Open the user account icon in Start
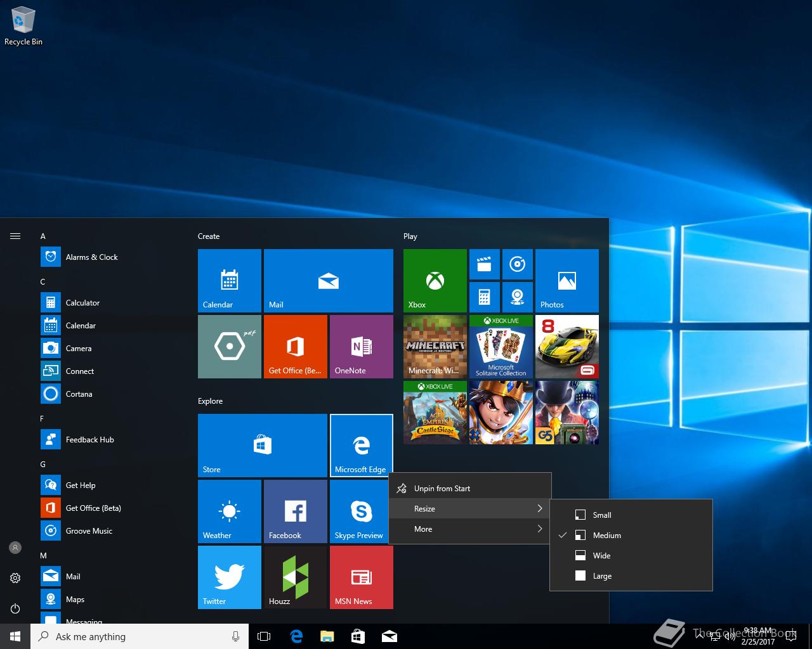This screenshot has width=812, height=649. coord(15,548)
